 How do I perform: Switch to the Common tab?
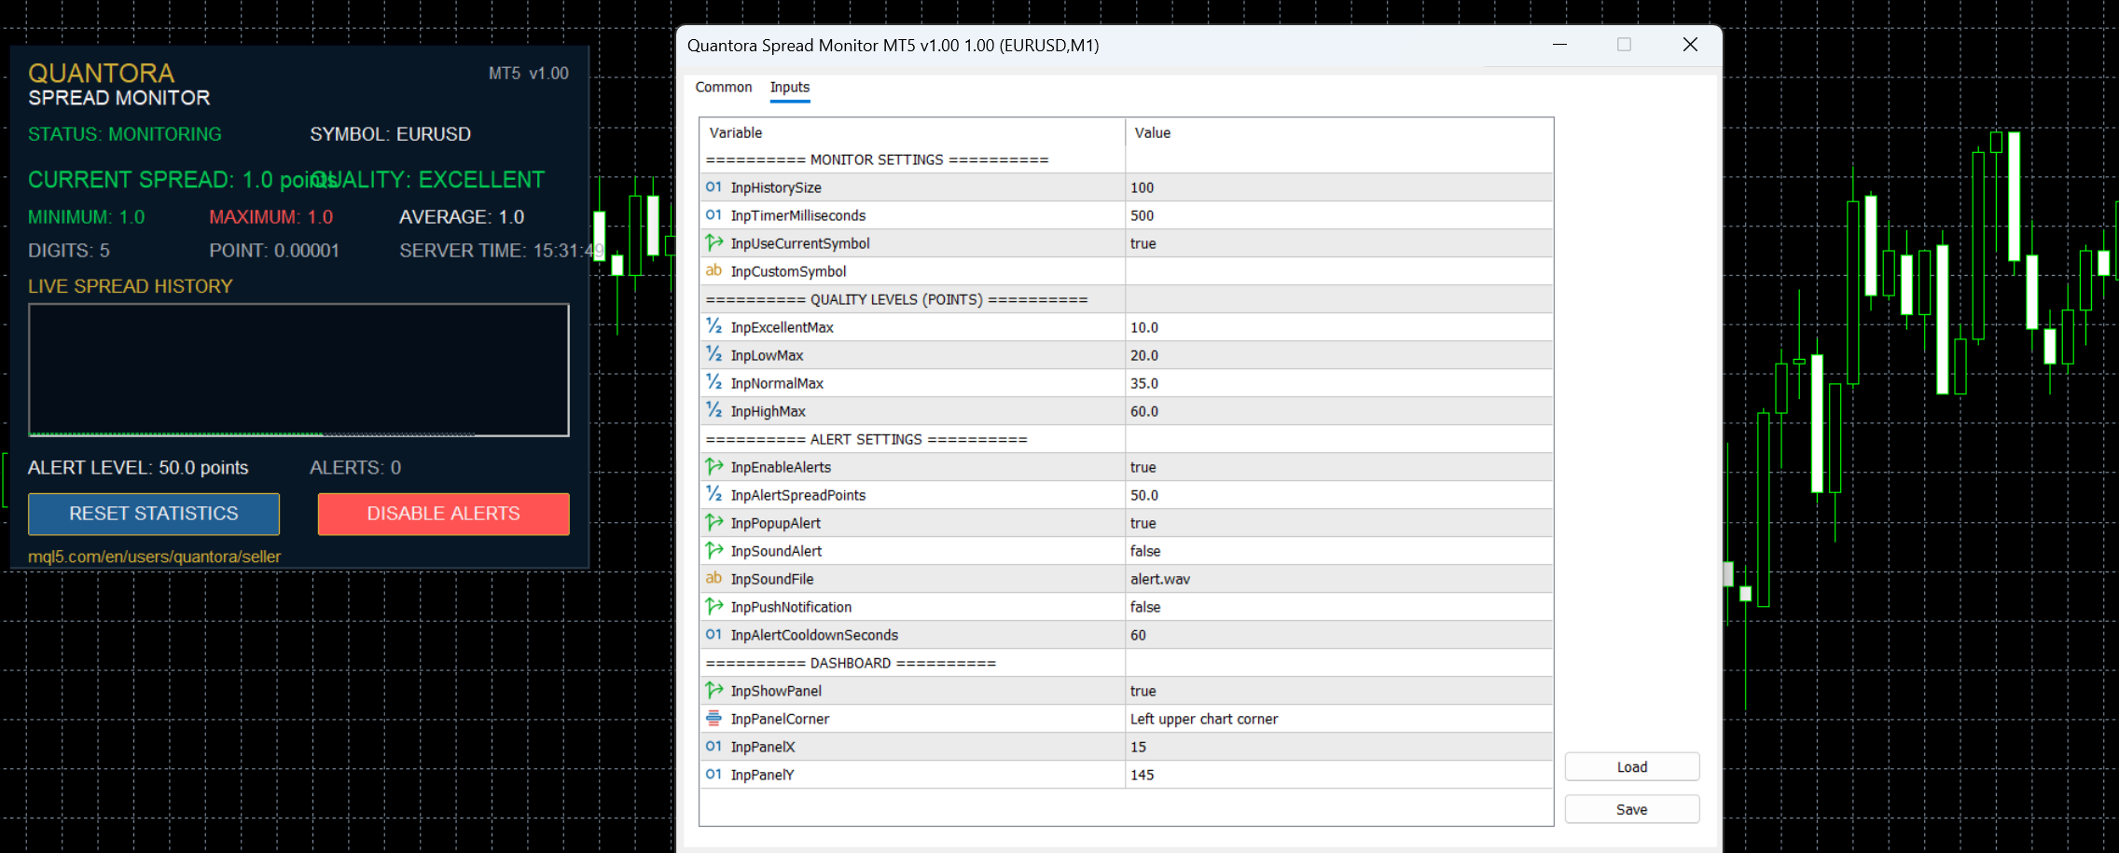pyautogui.click(x=724, y=87)
